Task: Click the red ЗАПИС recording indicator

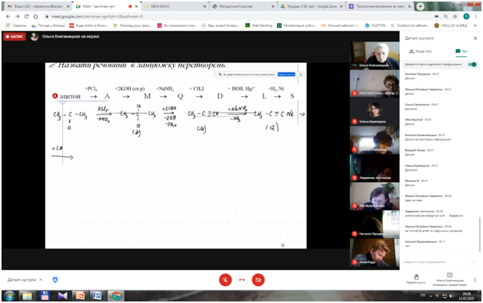Action: coord(15,37)
